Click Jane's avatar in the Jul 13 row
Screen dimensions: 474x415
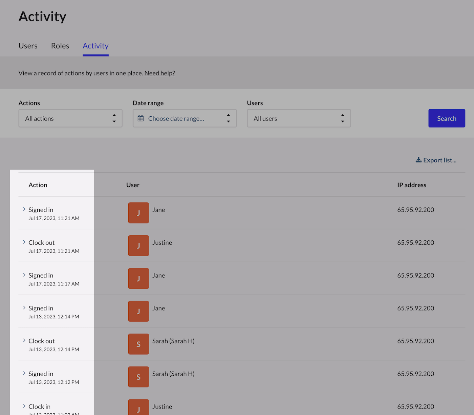(138, 311)
